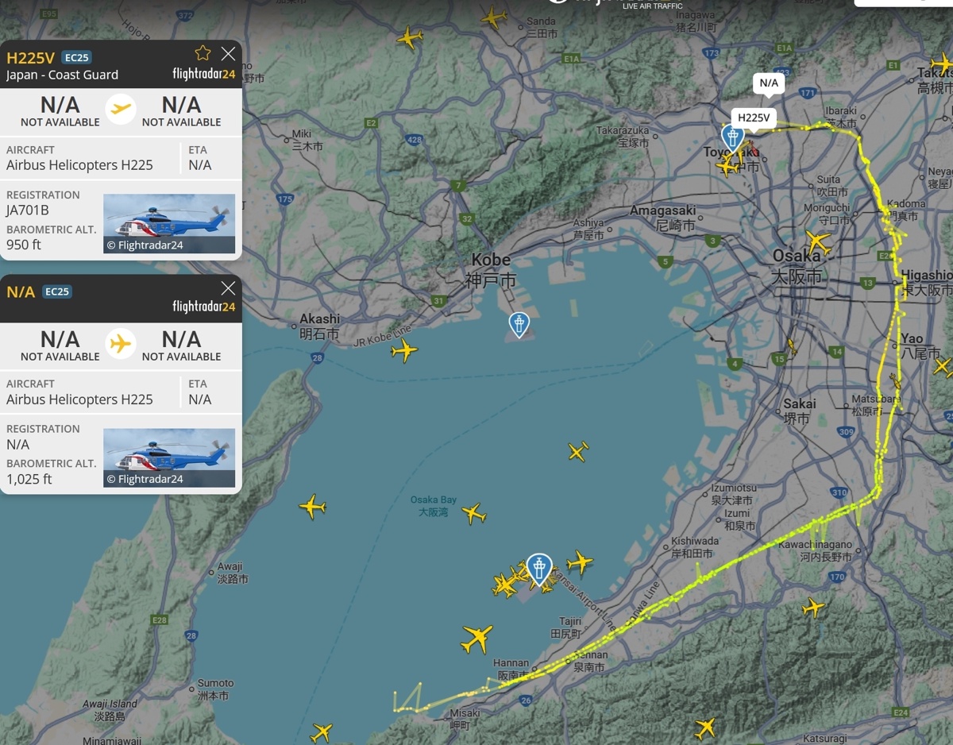Click the EC25 badge in lower panel
The width and height of the screenshot is (953, 745).
[57, 291]
